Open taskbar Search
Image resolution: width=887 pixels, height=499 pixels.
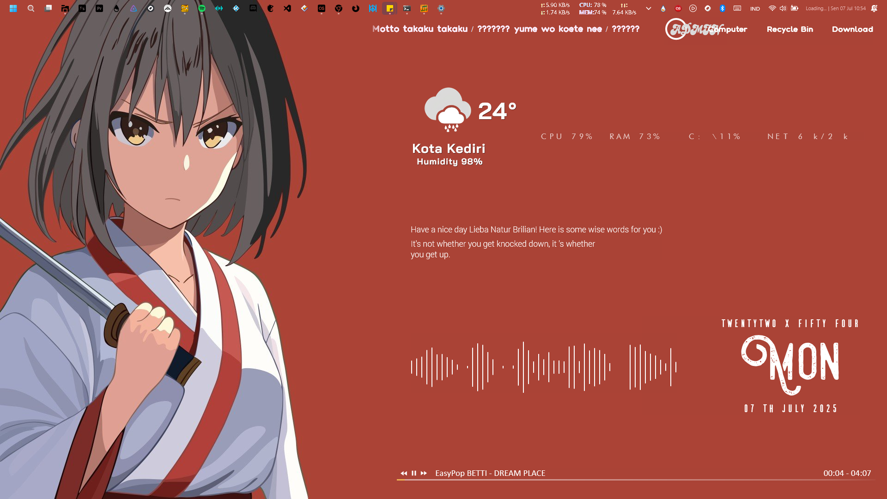coord(31,8)
